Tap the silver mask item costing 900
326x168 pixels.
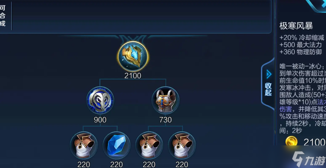(100, 101)
